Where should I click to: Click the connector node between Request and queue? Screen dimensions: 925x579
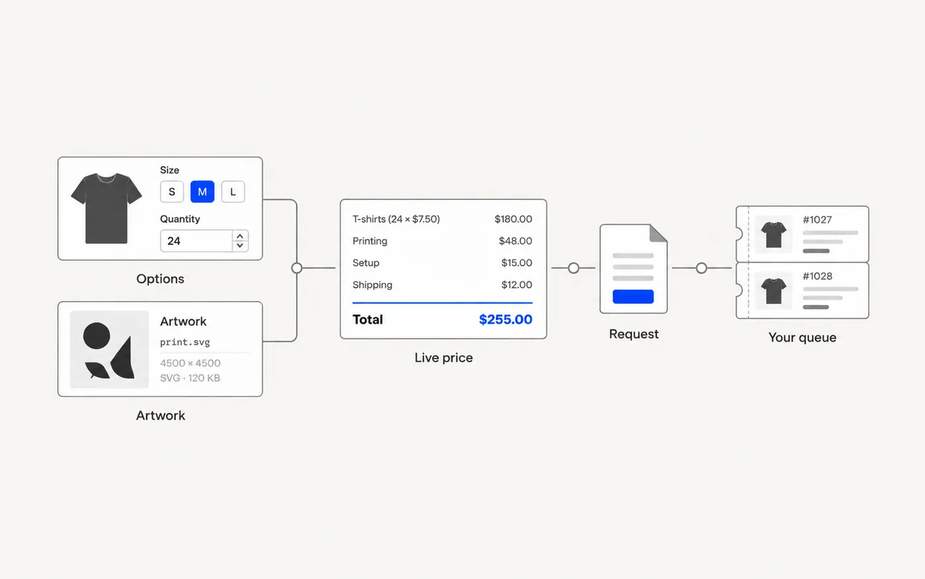(x=702, y=268)
